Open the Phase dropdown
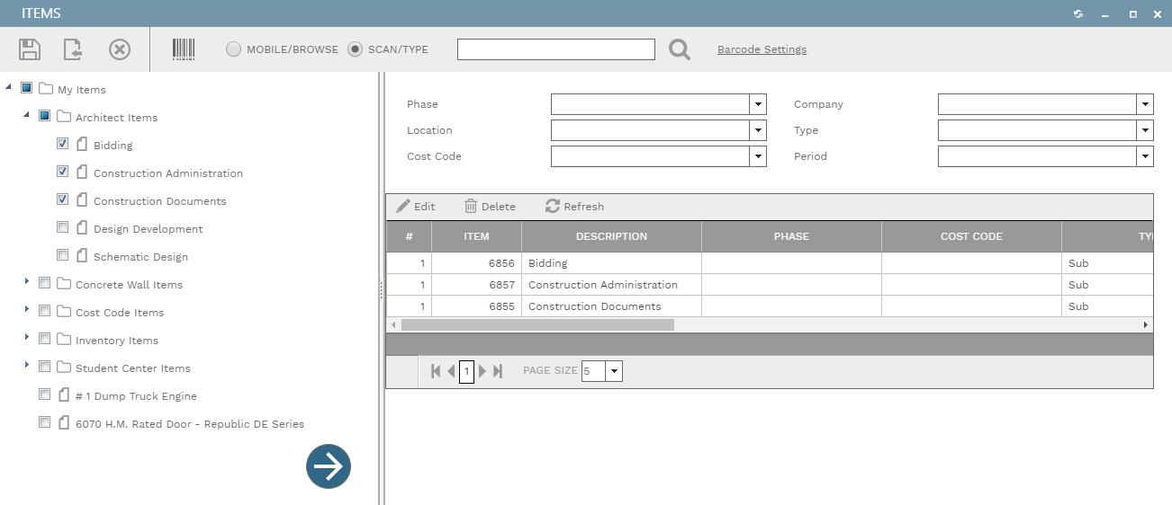Screen dimensions: 1172x505 tap(758, 104)
